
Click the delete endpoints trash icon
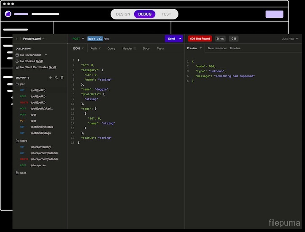[x=62, y=77]
